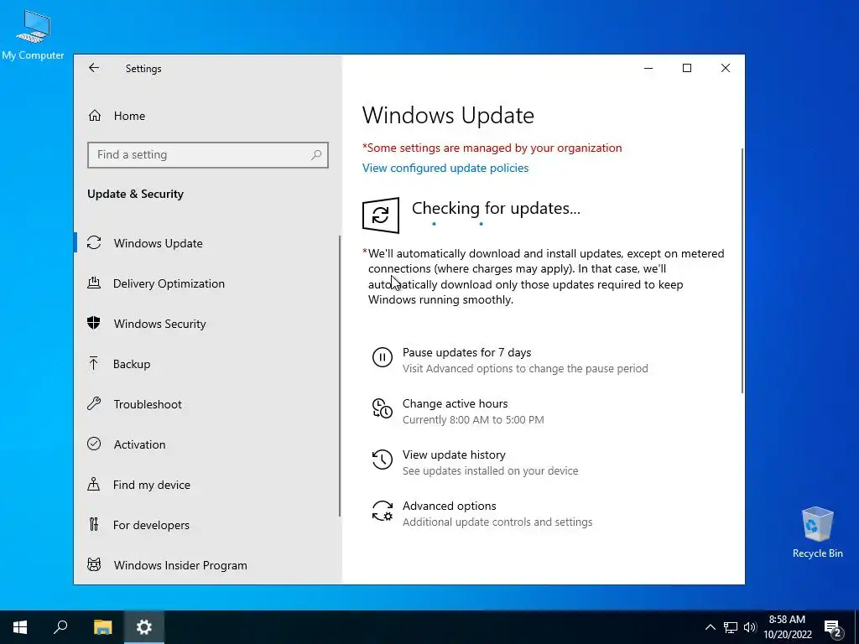Open File Explorer from taskbar
Image resolution: width=859 pixels, height=644 pixels.
click(102, 627)
